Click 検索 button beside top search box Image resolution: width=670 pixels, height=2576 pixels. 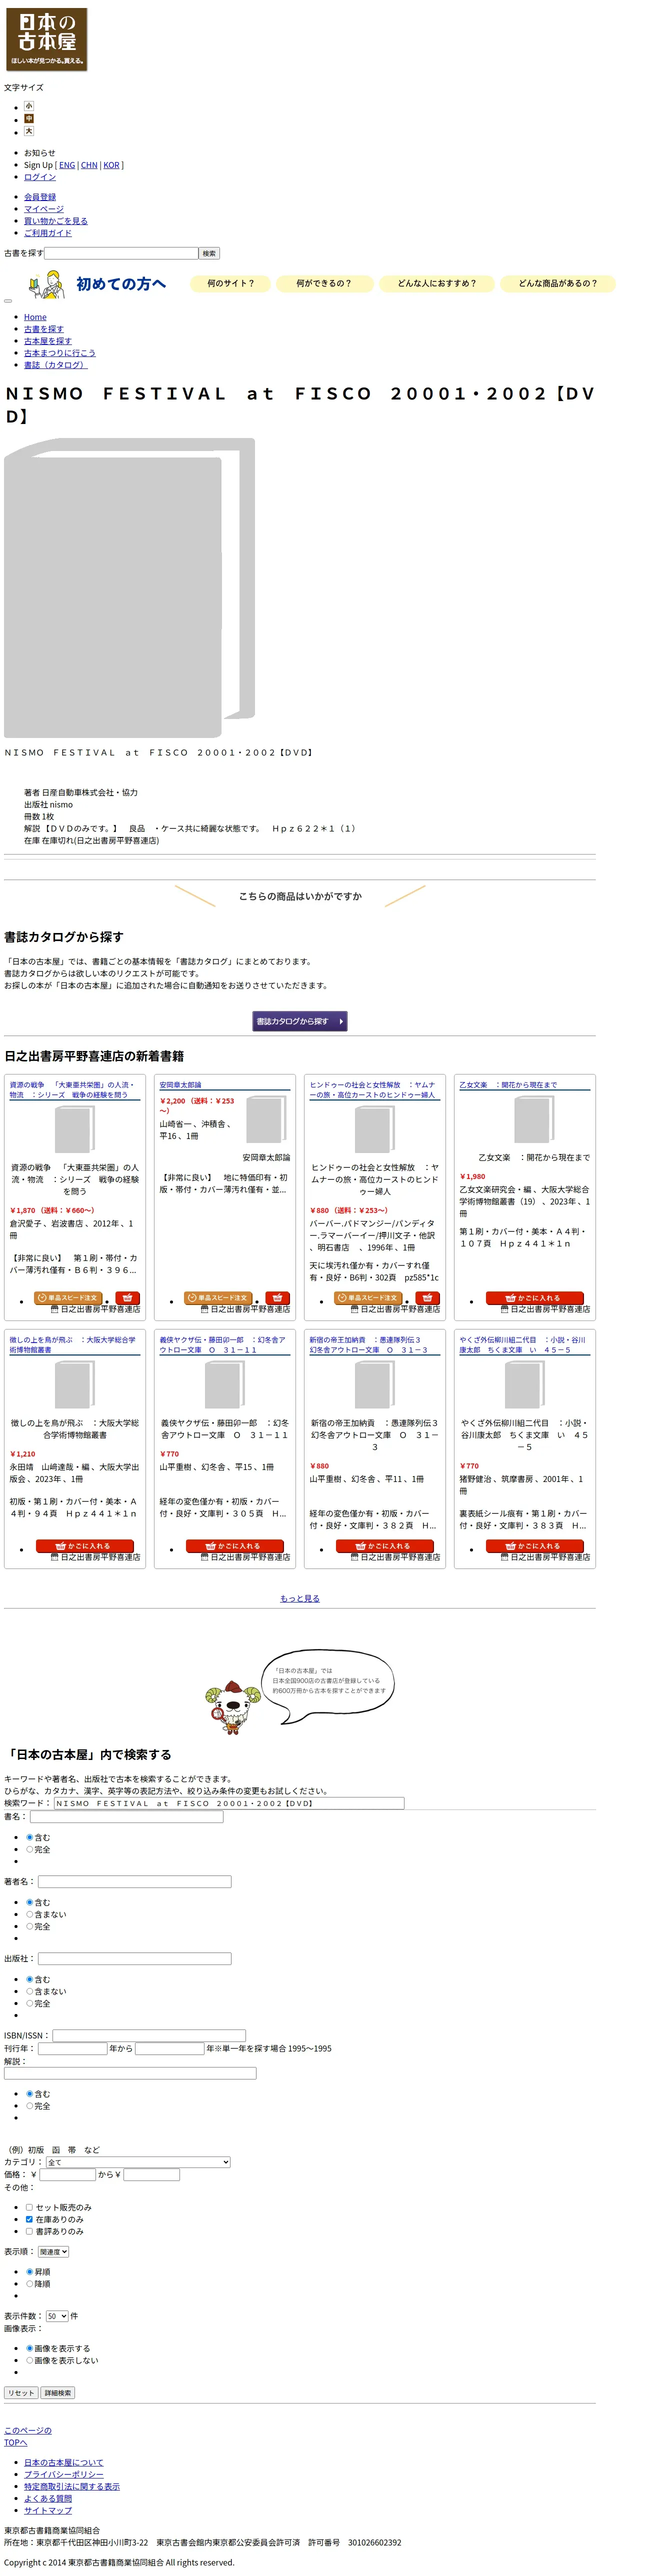[209, 253]
